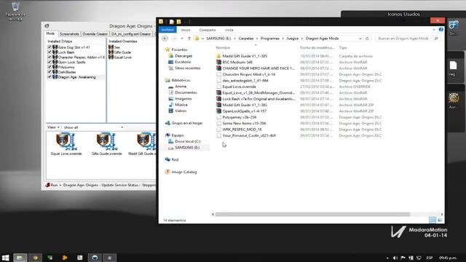Viewport: 466px width, 262px height.
Task: Select Madd Gift Guide V1_1-385 folder icon
Action: click(218, 56)
